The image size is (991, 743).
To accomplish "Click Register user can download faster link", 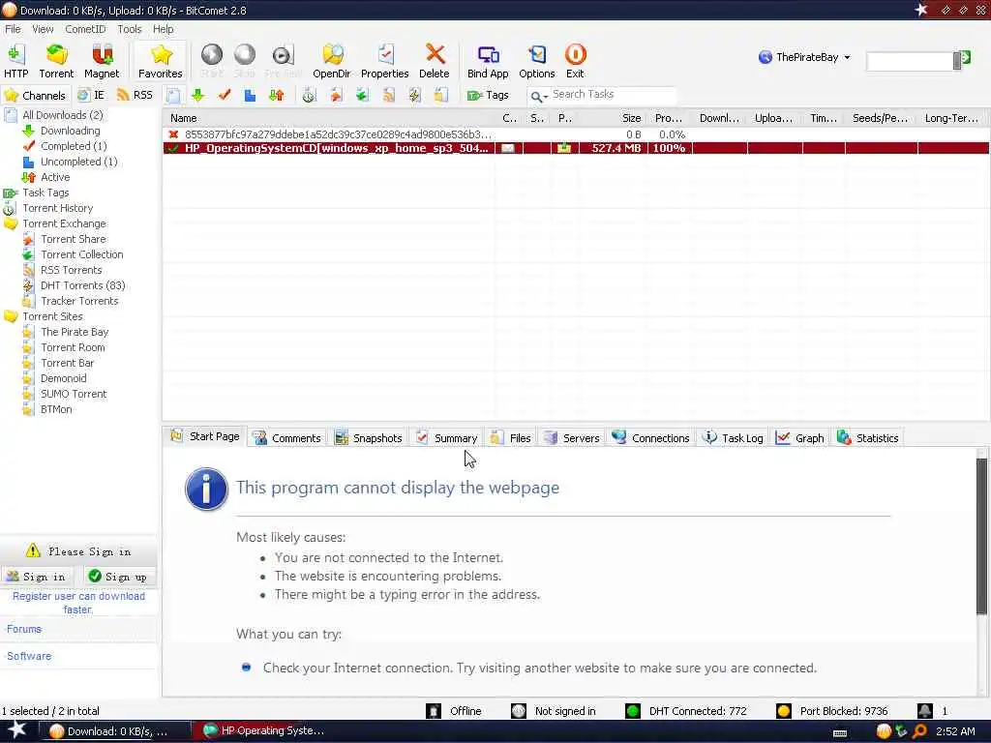I will pyautogui.click(x=78, y=603).
